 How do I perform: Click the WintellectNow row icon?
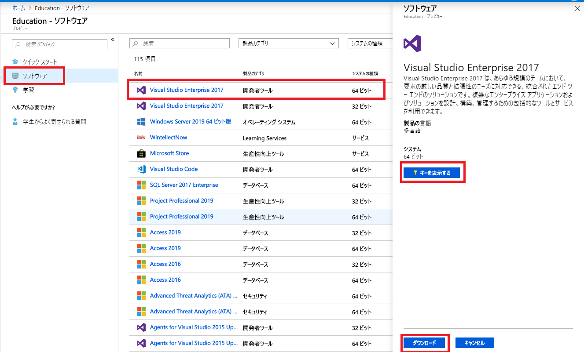coord(141,138)
